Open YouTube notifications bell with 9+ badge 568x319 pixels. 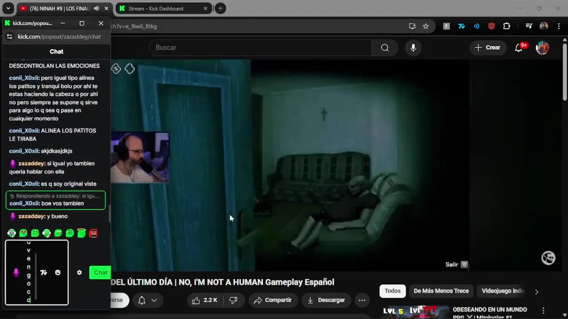tap(519, 47)
